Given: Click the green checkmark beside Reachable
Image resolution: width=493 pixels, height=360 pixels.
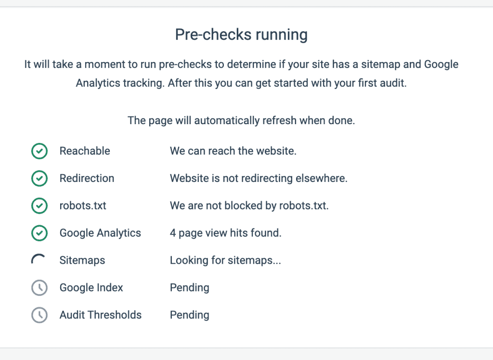Looking at the screenshot, I should pyautogui.click(x=39, y=151).
